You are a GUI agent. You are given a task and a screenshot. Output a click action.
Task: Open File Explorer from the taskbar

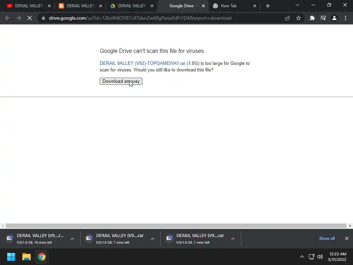coord(26,257)
